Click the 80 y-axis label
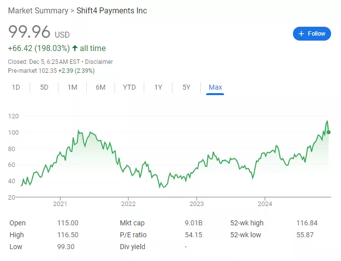This screenshot has height=261, width=341. point(11,149)
